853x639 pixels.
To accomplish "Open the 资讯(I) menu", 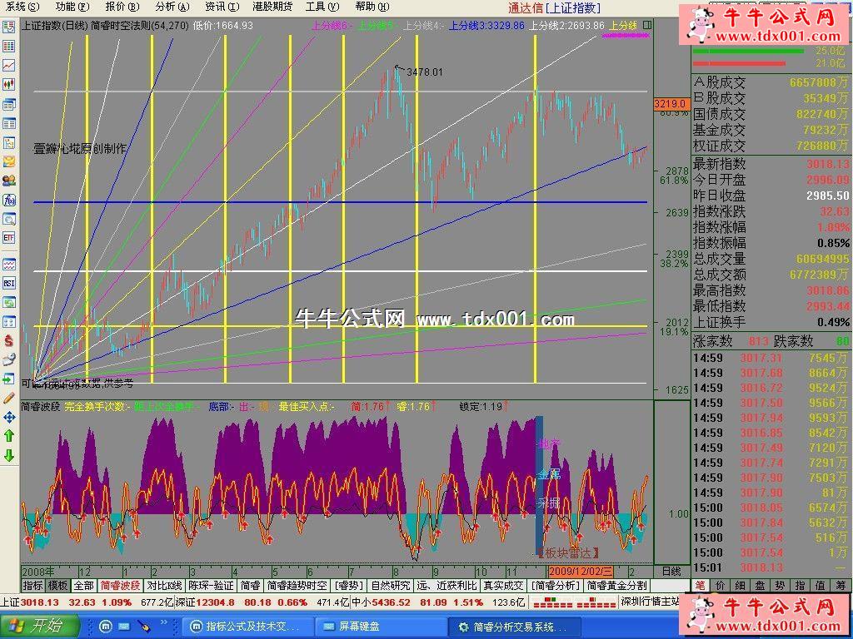I will tap(222, 7).
